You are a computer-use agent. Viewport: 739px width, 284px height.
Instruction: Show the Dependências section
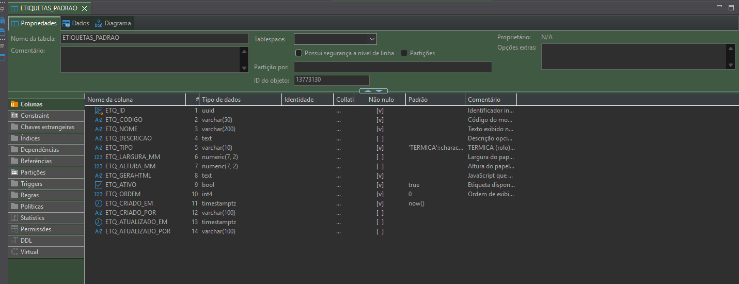coord(46,150)
